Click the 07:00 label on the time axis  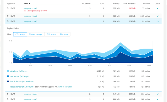90,65
